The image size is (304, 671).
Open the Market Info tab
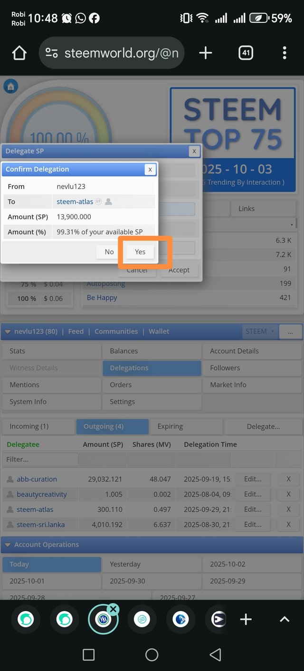coord(252,385)
